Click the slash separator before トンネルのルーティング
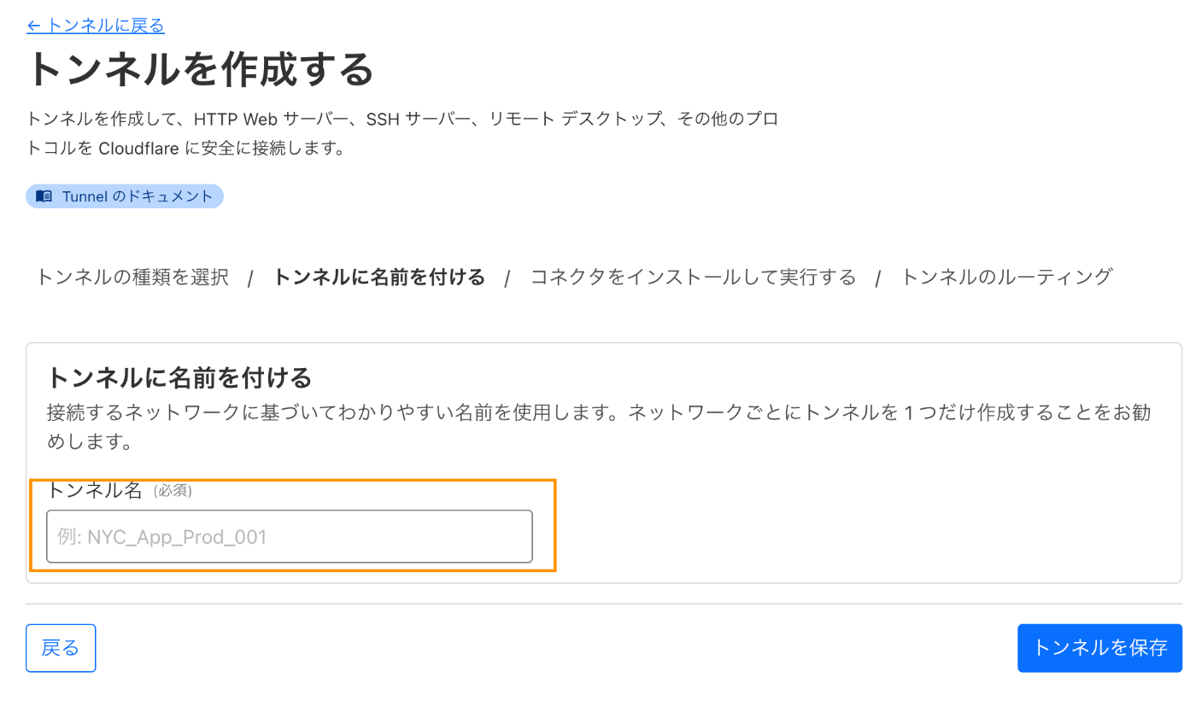 point(878,278)
